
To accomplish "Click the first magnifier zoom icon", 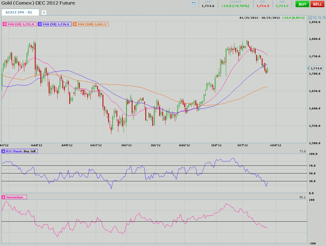I will click(316, 18).
